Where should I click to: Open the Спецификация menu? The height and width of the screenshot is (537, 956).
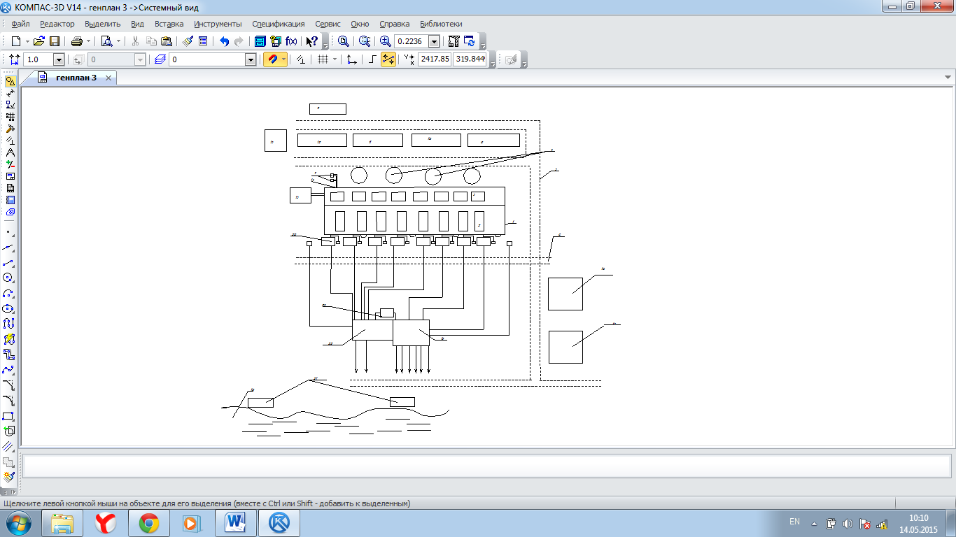[278, 24]
